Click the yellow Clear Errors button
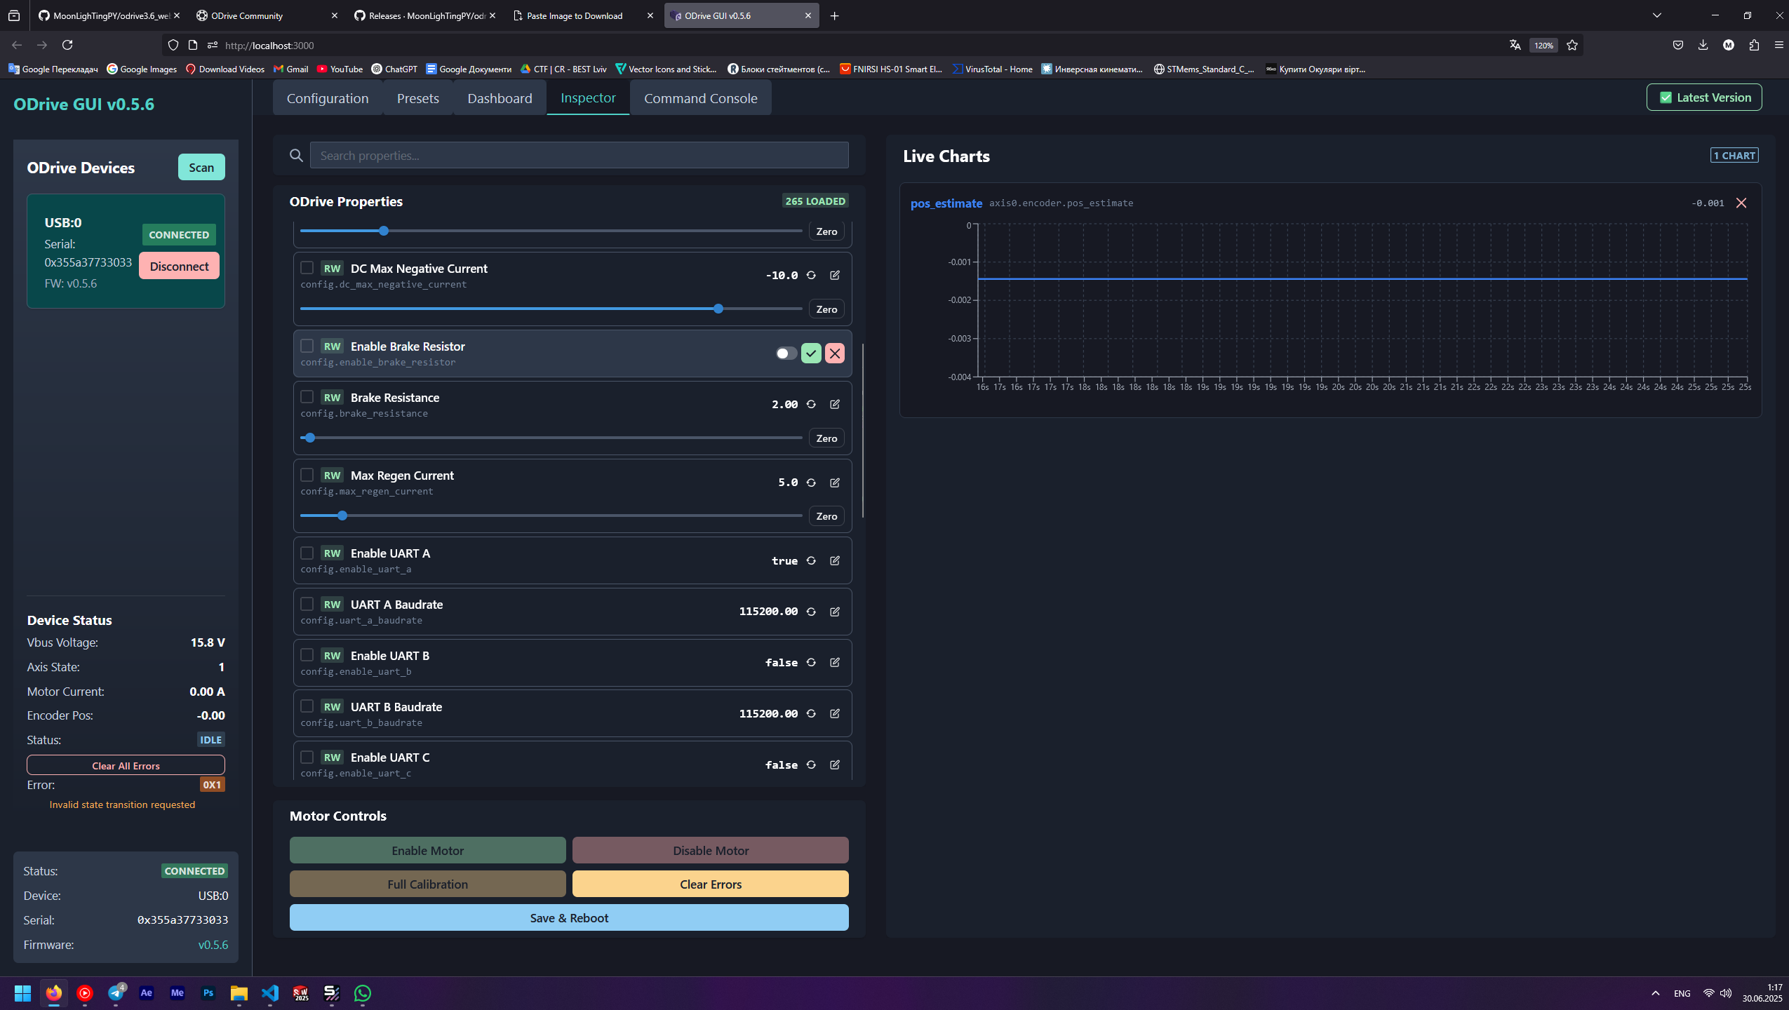1789x1010 pixels. click(711, 884)
